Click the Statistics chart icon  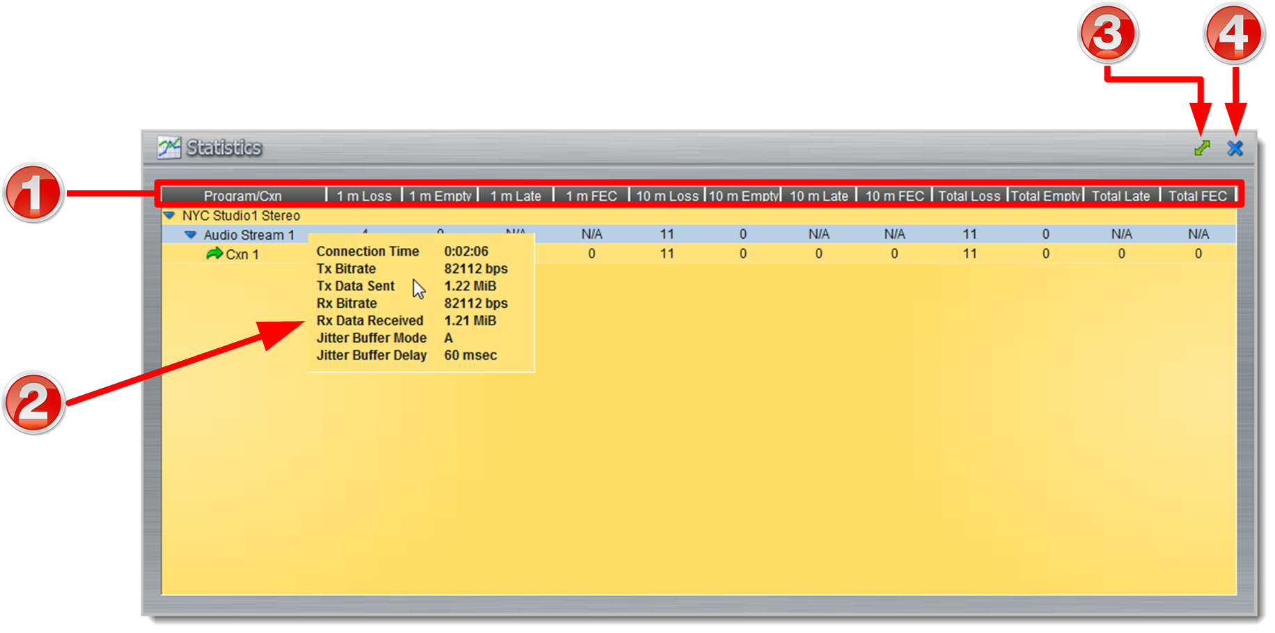[169, 148]
